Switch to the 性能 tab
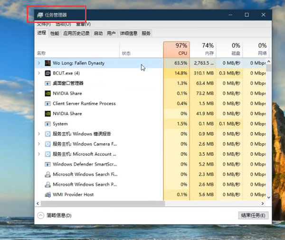The width and height of the screenshot is (285, 240). 55,33
